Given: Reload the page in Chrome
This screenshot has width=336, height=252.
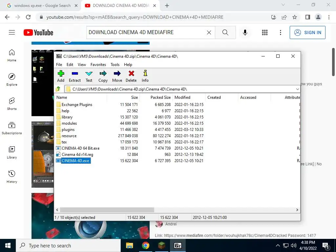Looking at the screenshot, I should click(28, 17).
